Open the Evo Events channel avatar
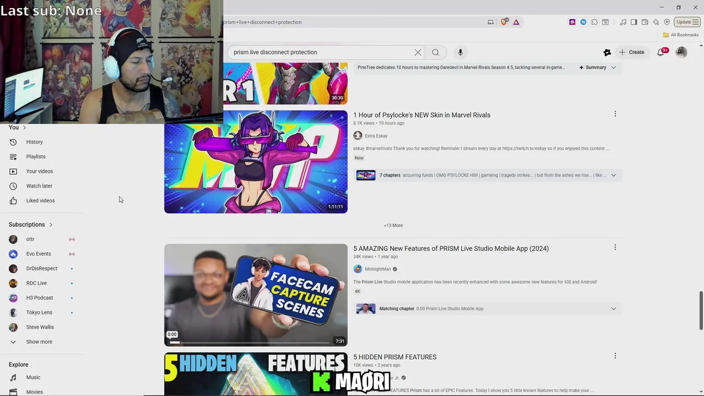Viewport: 704px width, 396px height. pyautogui.click(x=13, y=254)
